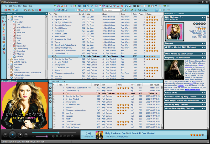Expand the Comment section in MonkeyRok
Screen dimensions: 210x144
tap(202, 43)
